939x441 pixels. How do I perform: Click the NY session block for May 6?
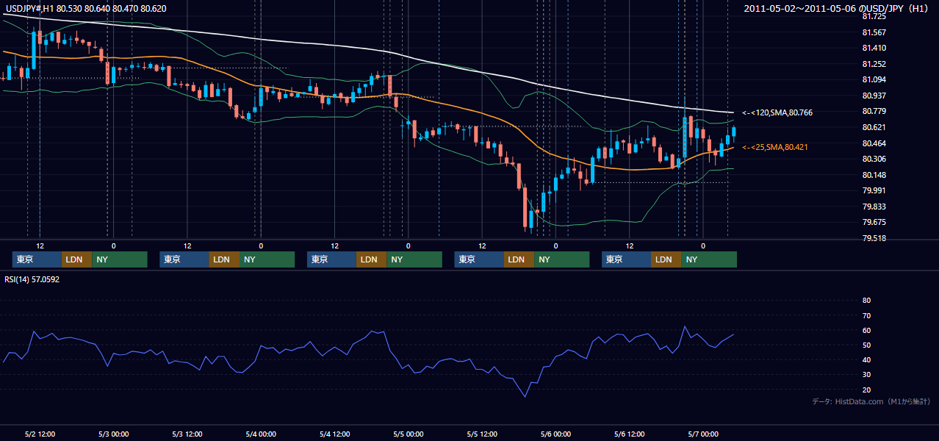coord(709,259)
